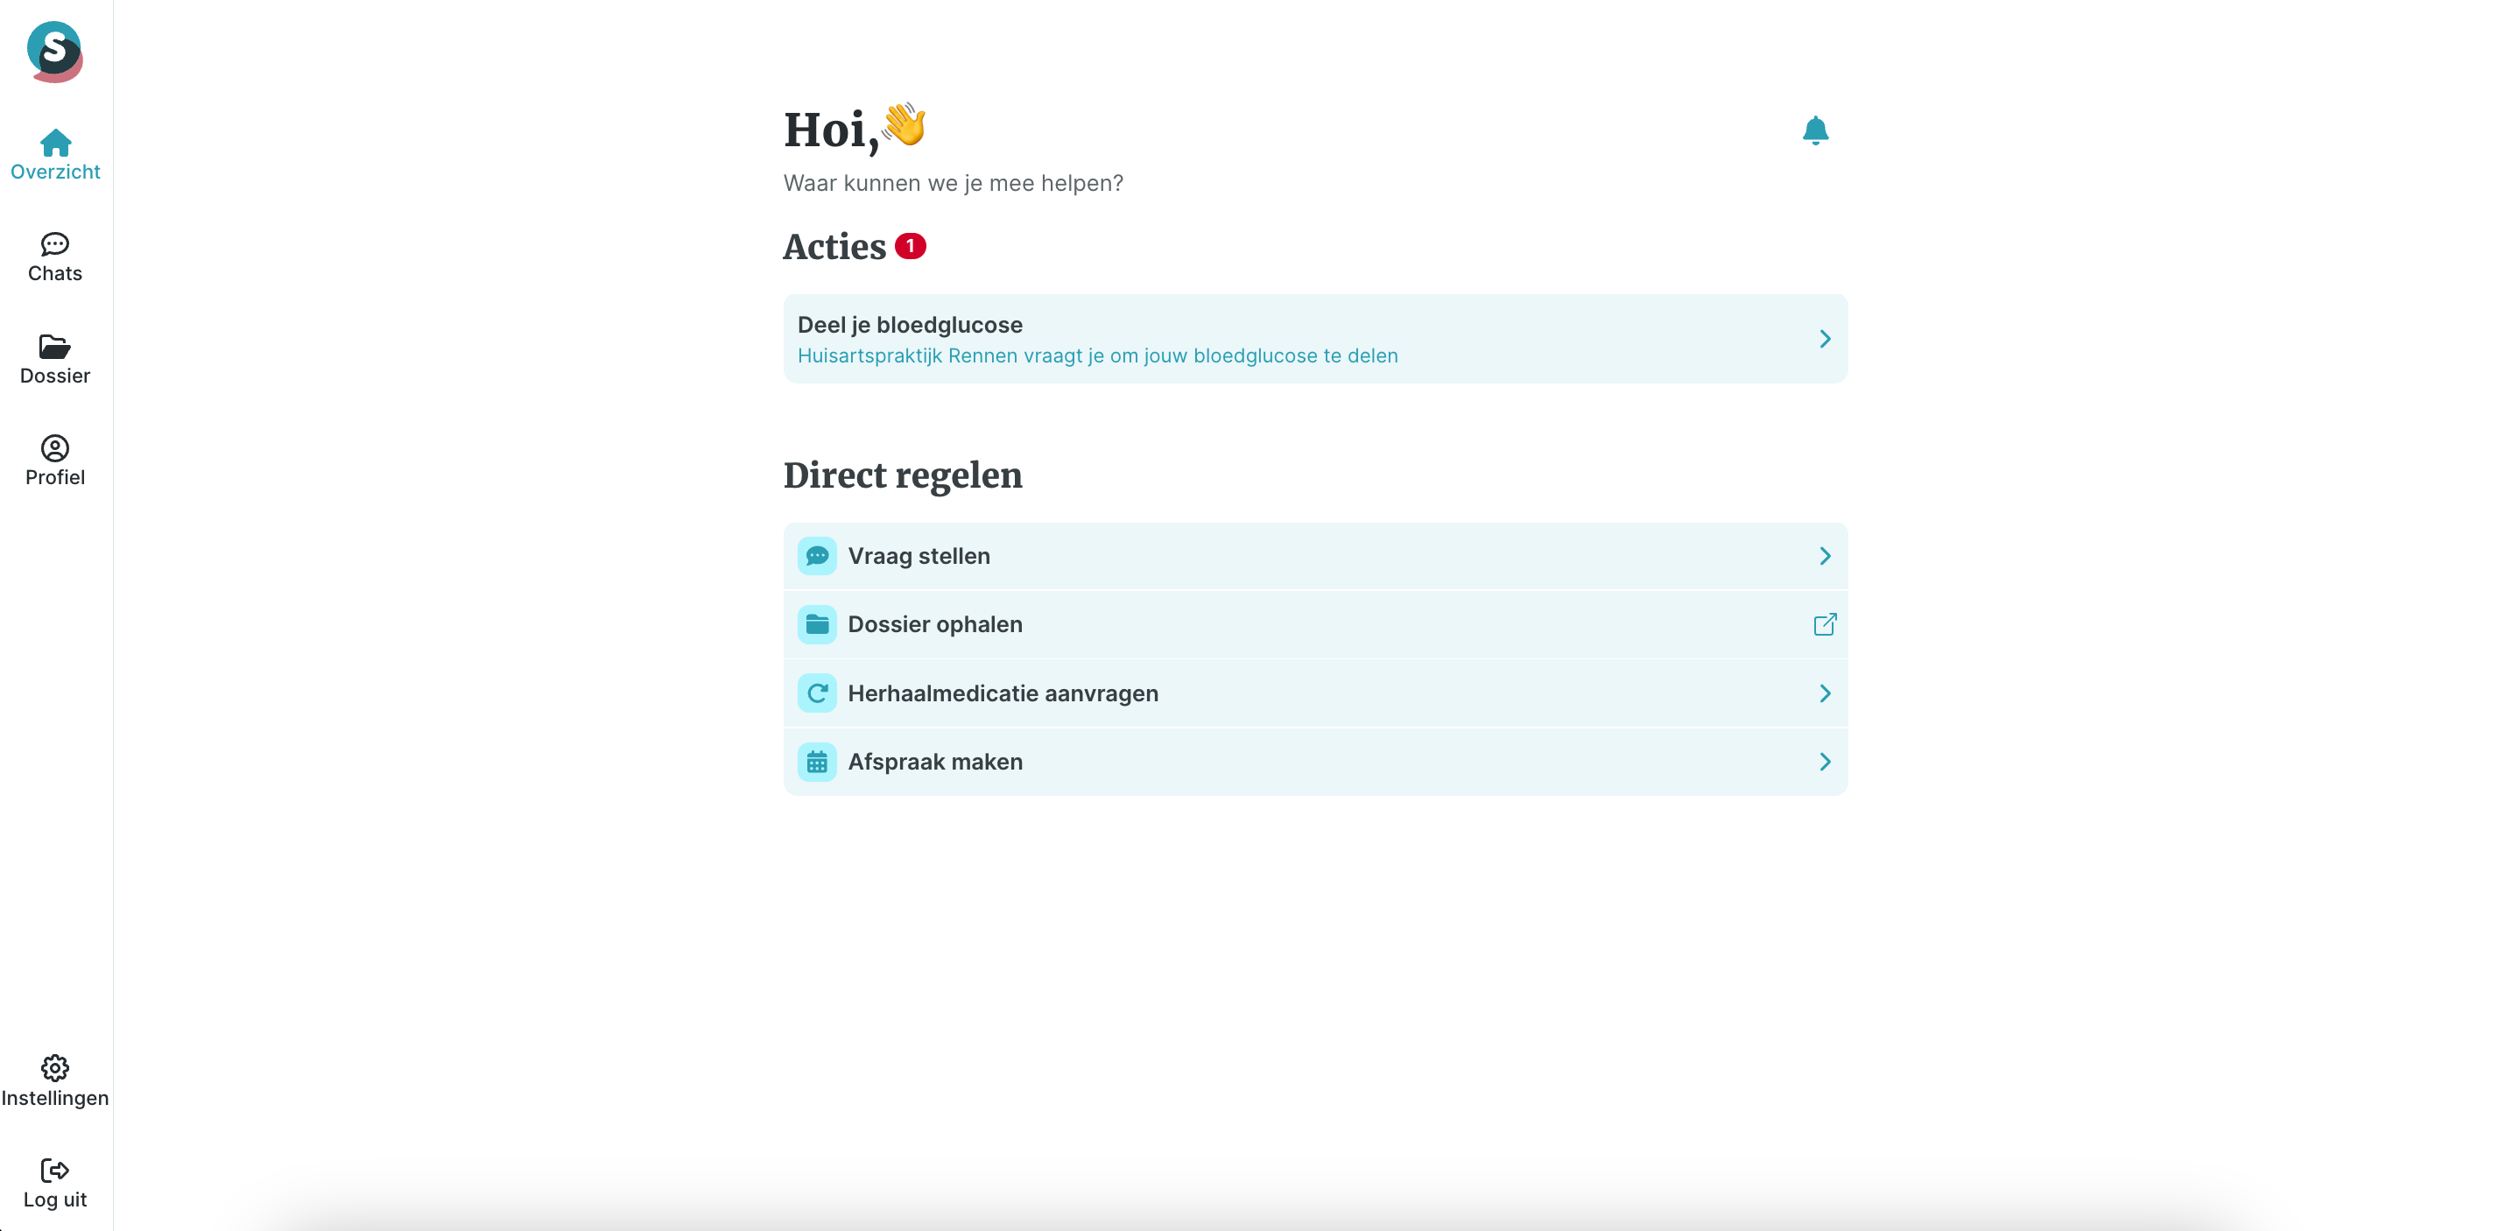This screenshot has height=1231, width=2513.
Task: Click chevron on Afspraak maken row
Action: coord(1824,762)
